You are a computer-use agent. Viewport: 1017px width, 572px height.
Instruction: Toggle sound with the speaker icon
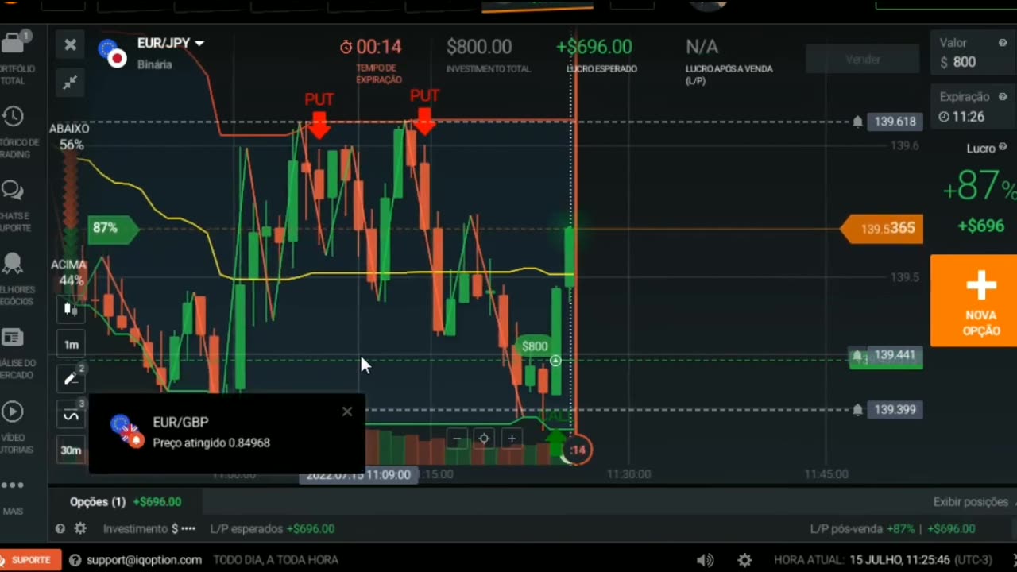coord(705,560)
